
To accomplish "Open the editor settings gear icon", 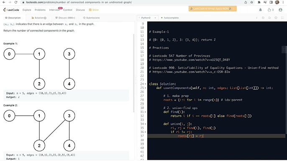I will pos(276,18).
